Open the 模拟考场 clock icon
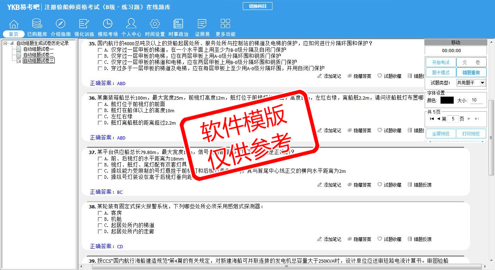This screenshot has width=495, height=270. 108,24
